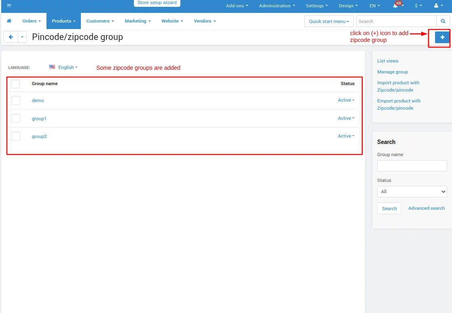Expand the arrow next to back button
This screenshot has height=313, width=452.
click(x=22, y=37)
